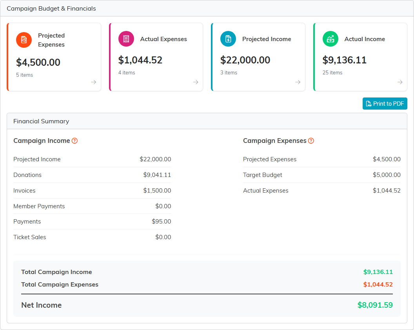Click the Actual Expenses card title

click(x=163, y=39)
